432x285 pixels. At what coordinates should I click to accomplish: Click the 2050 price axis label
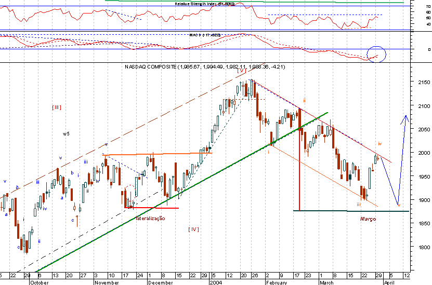pos(424,129)
